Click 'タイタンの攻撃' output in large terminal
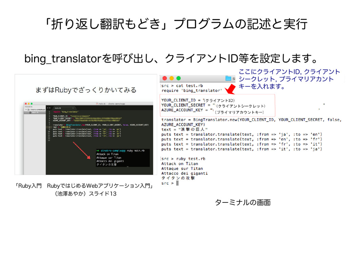 pos(178,178)
